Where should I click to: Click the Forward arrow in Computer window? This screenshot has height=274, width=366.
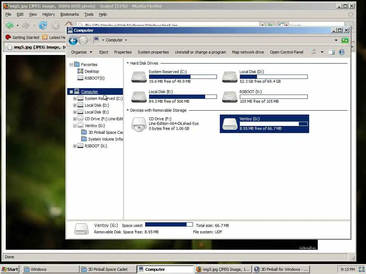(x=83, y=41)
